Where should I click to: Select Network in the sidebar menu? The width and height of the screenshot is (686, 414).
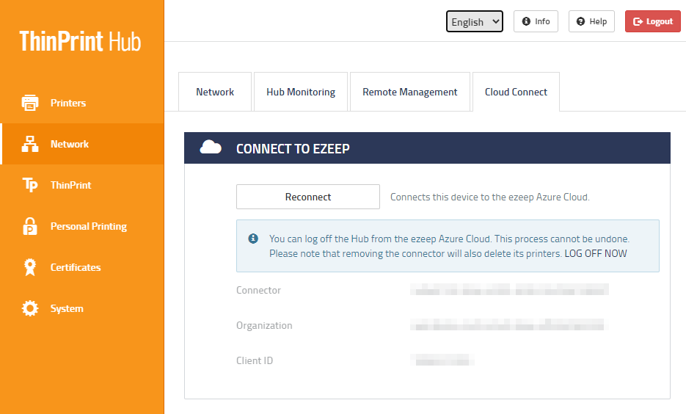point(82,144)
